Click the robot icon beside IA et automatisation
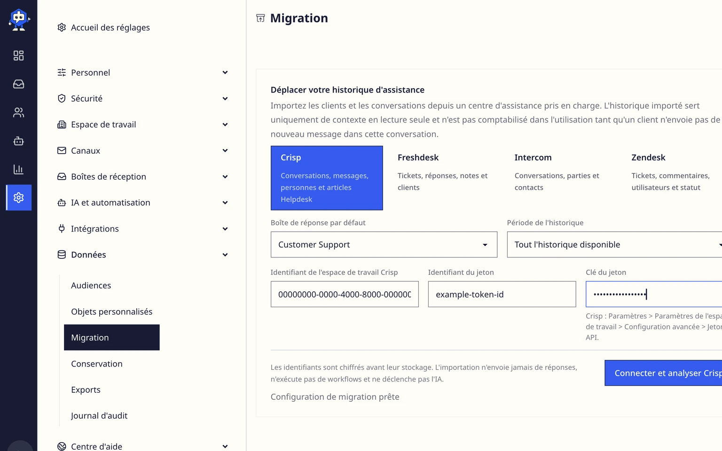722x451 pixels. click(x=62, y=202)
